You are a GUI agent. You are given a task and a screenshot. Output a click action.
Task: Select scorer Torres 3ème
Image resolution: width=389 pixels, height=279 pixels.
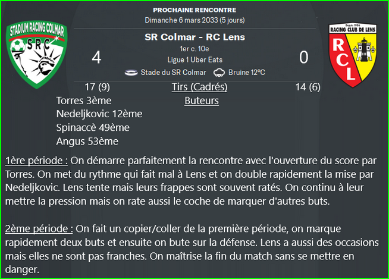(x=84, y=101)
